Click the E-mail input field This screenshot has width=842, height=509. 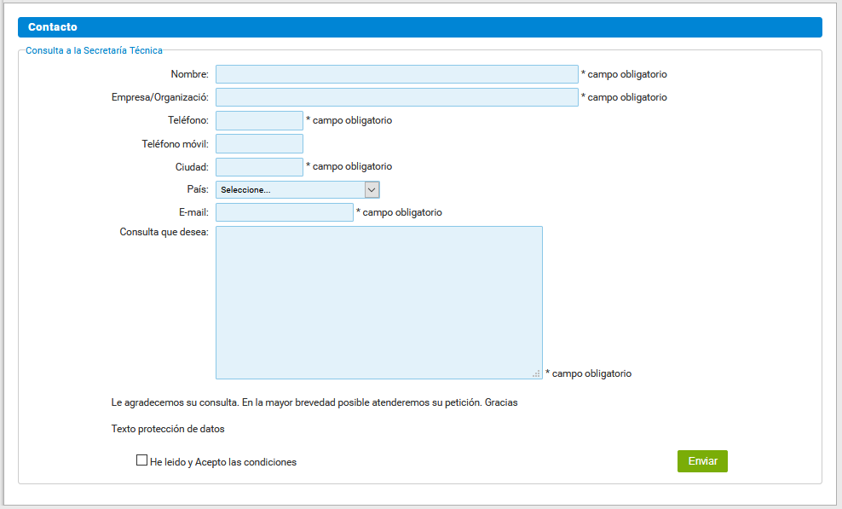(284, 212)
